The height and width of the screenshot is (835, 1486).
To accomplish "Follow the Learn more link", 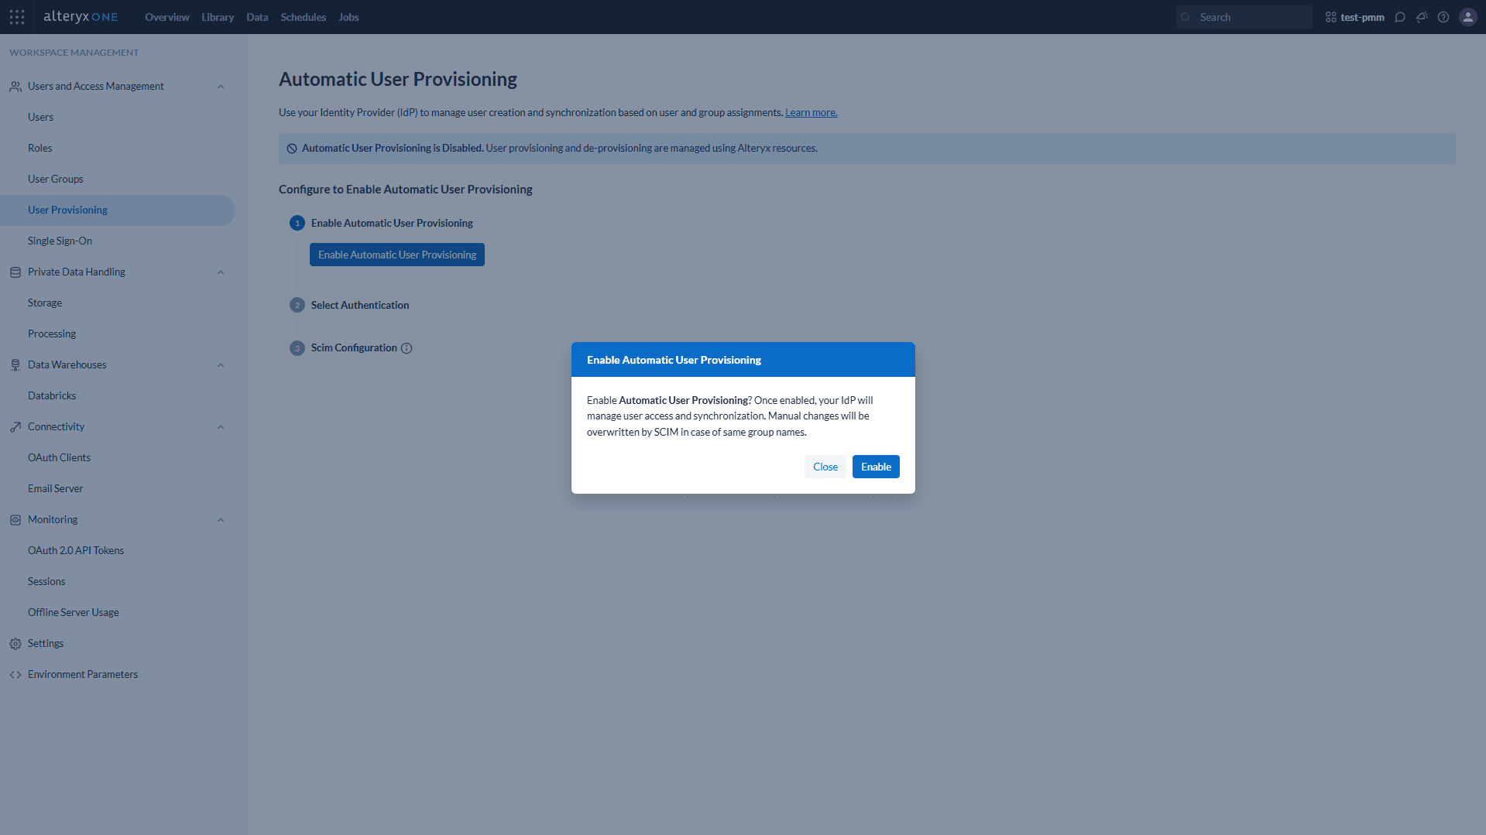I will coord(811,113).
